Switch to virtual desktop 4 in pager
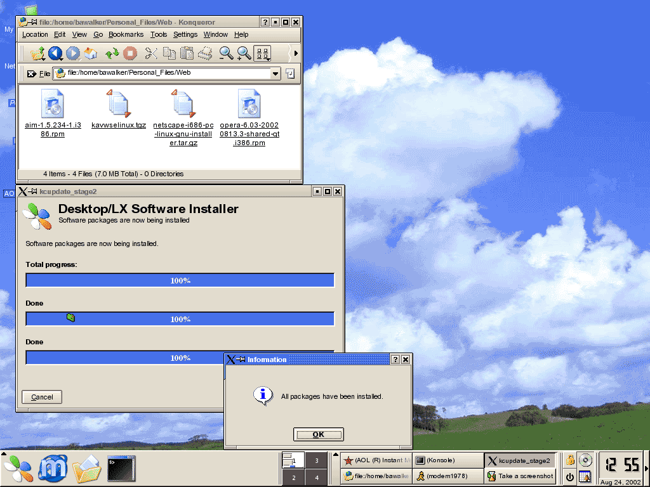Image resolution: width=650 pixels, height=487 pixels. click(x=317, y=477)
